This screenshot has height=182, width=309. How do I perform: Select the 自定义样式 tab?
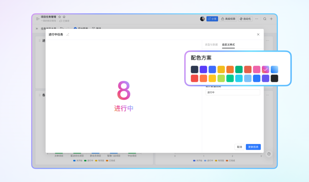coord(228,45)
